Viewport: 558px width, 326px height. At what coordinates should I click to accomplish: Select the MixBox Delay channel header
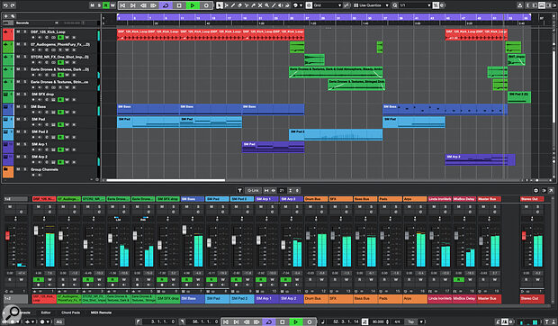[x=464, y=199]
